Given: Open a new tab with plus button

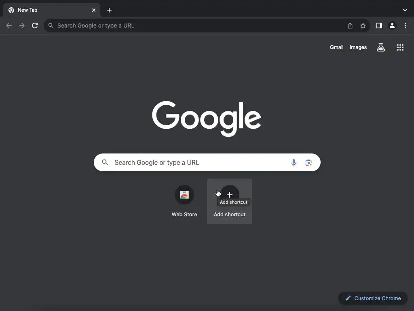Looking at the screenshot, I should click(109, 10).
